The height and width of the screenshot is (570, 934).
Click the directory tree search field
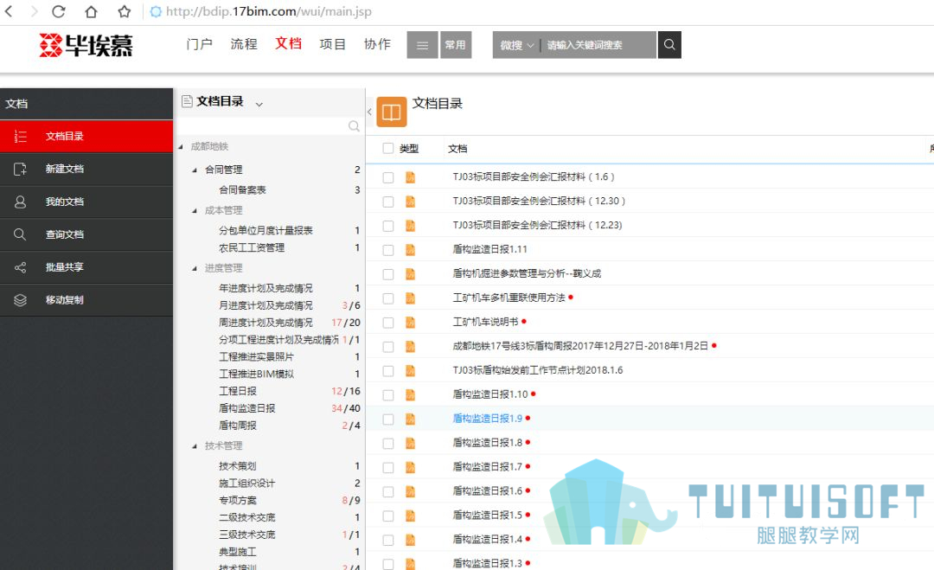tap(262, 126)
